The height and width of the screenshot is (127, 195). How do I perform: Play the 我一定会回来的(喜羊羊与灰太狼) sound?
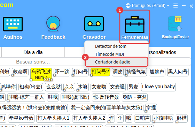pos(107,108)
